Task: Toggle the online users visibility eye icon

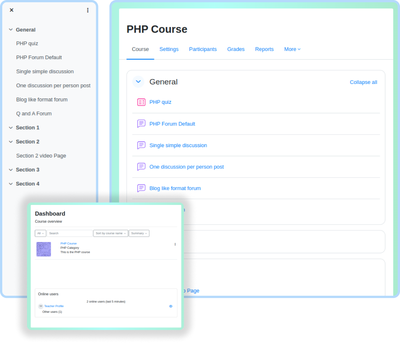Action: pyautogui.click(x=171, y=306)
